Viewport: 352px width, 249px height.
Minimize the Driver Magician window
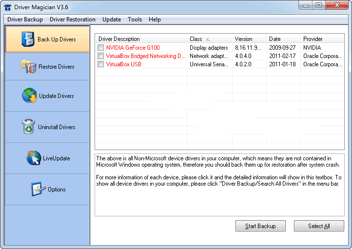click(306, 5)
